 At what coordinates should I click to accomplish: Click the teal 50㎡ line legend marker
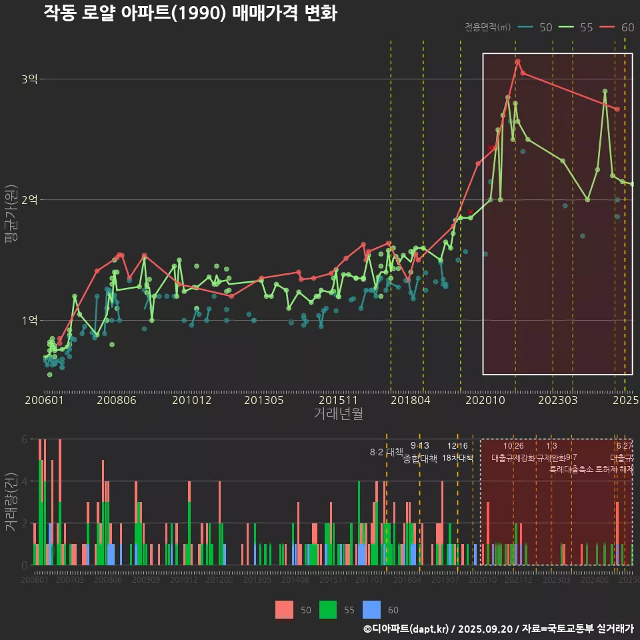pos(525,27)
